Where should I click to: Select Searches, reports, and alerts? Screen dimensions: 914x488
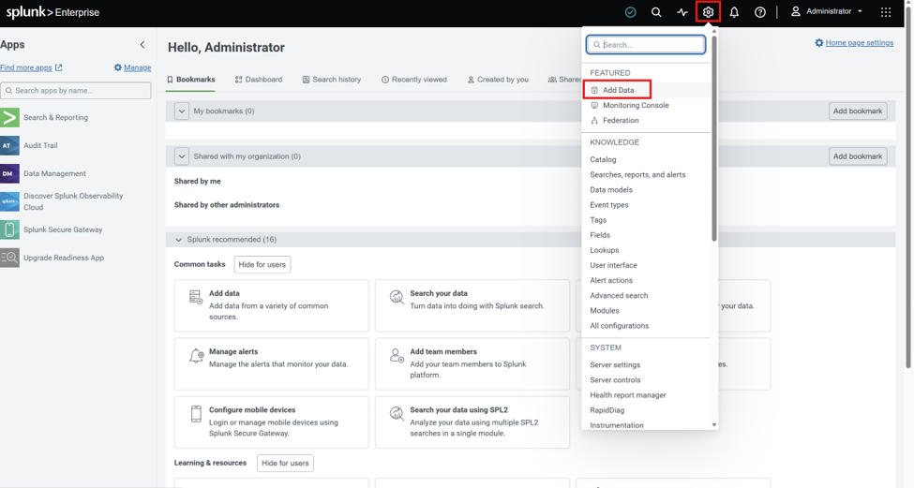[x=637, y=175]
